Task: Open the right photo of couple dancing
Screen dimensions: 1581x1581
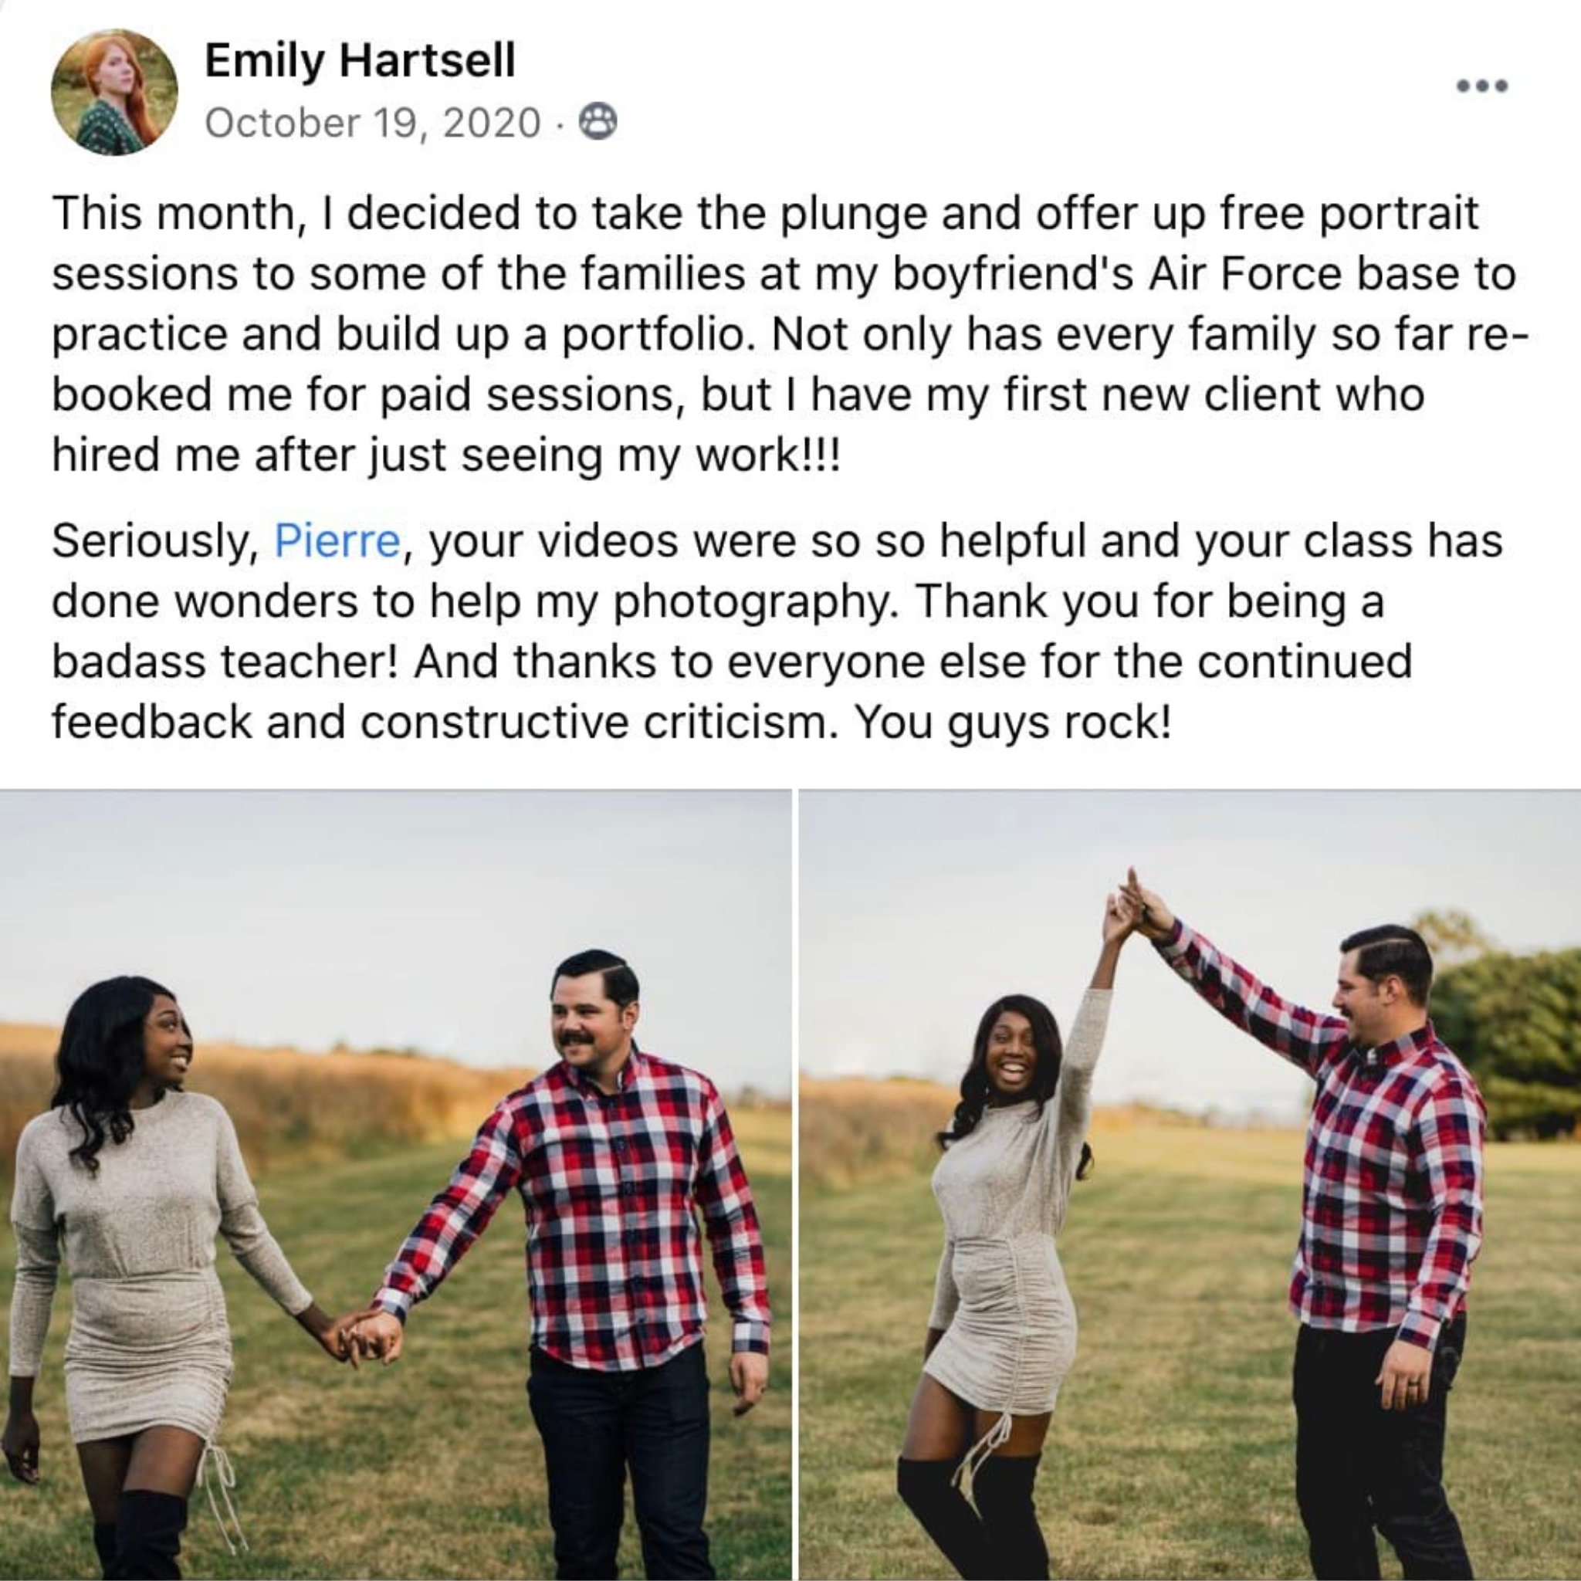Action: point(1190,1185)
